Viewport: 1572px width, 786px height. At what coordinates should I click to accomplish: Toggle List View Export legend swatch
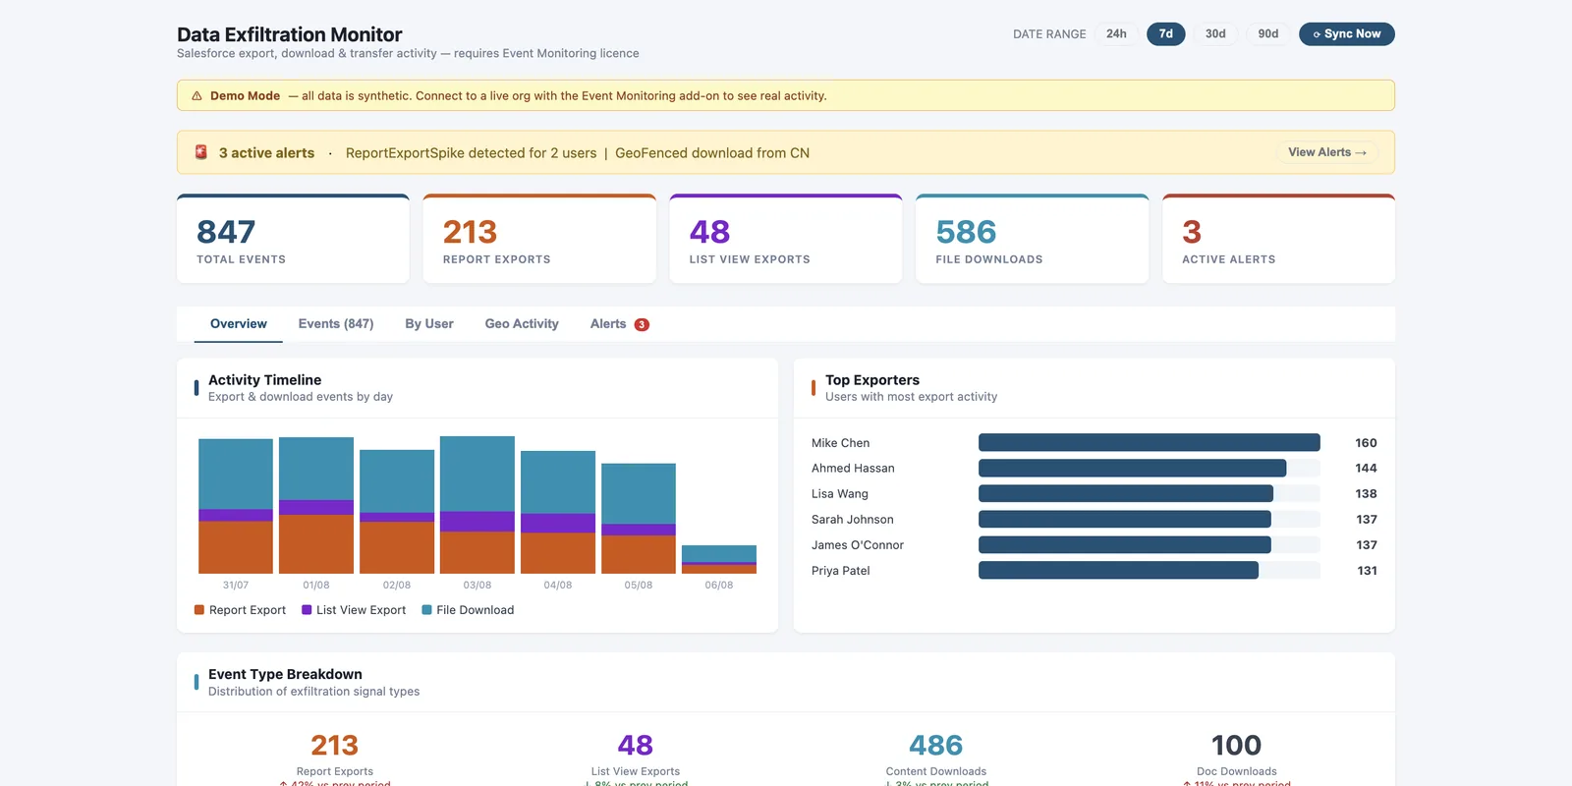307,610
